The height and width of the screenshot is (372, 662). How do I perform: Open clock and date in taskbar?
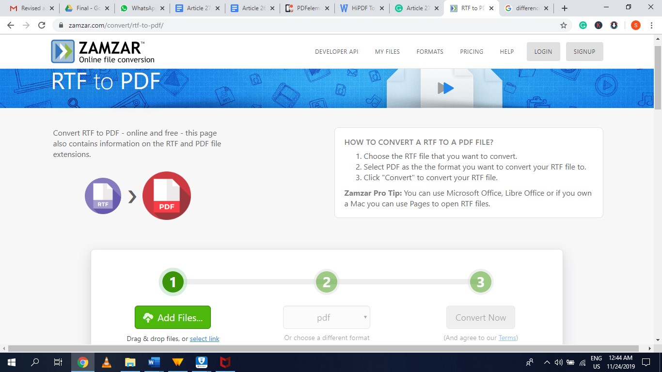621,362
